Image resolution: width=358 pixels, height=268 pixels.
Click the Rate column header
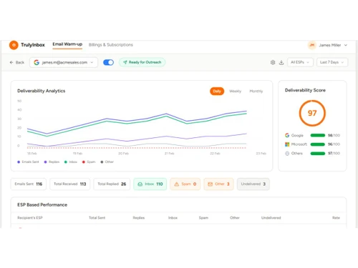click(336, 218)
